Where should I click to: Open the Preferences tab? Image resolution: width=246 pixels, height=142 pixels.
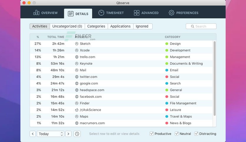tap(183, 13)
